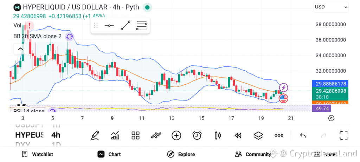Select the trend line drawing tool
Viewport: 360px width, 162px height.
[x=126, y=25]
